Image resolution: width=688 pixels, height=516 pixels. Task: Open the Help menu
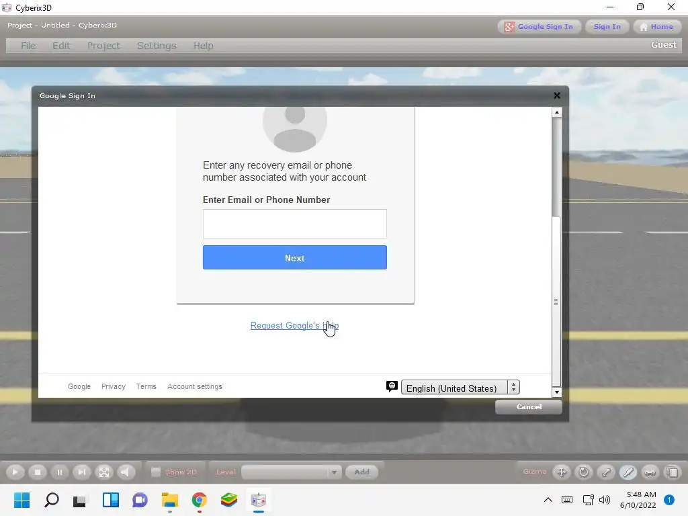pos(203,46)
